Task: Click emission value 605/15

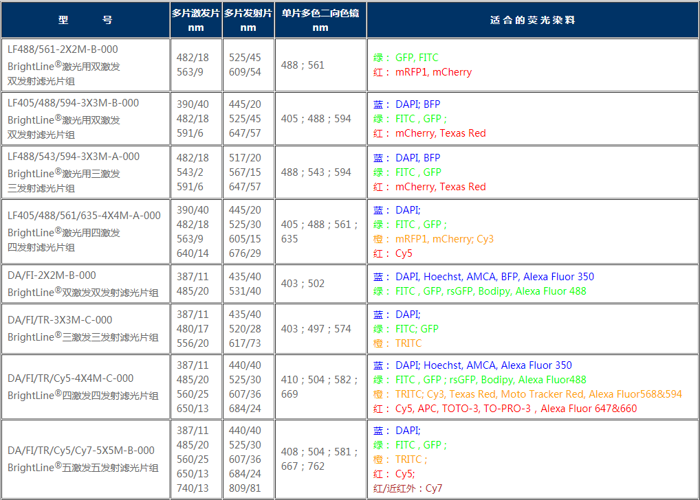Action: (x=245, y=239)
